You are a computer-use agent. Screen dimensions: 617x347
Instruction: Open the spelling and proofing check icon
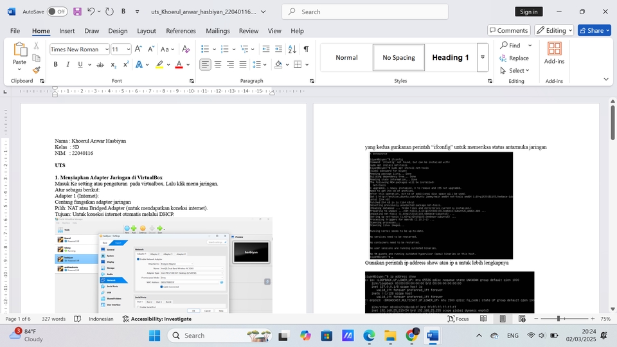pyautogui.click(x=78, y=319)
